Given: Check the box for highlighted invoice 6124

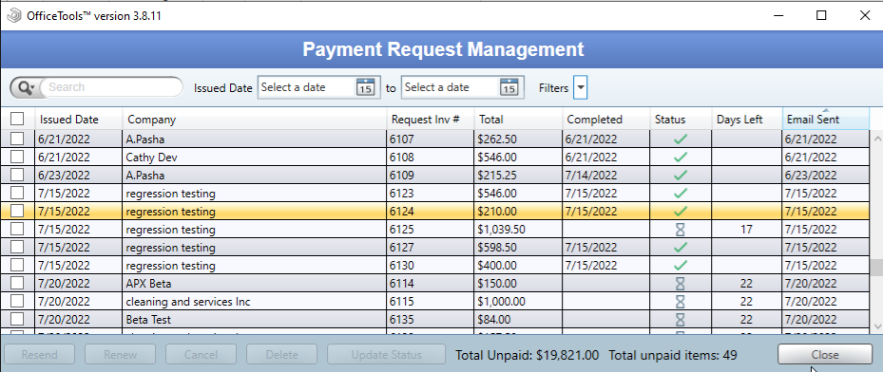Looking at the screenshot, I should pos(17,212).
